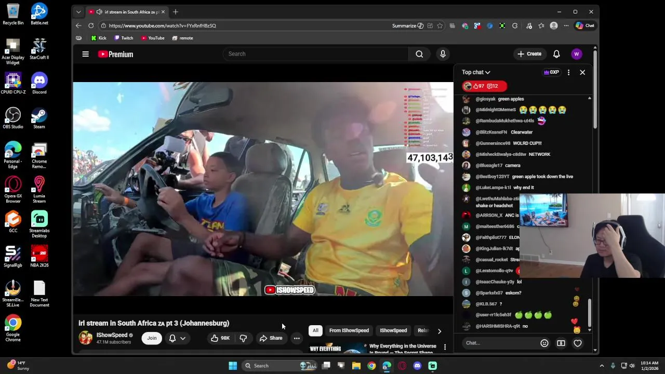665x374 pixels.
Task: Open more actions ellipsis below video
Action: pyautogui.click(x=297, y=338)
